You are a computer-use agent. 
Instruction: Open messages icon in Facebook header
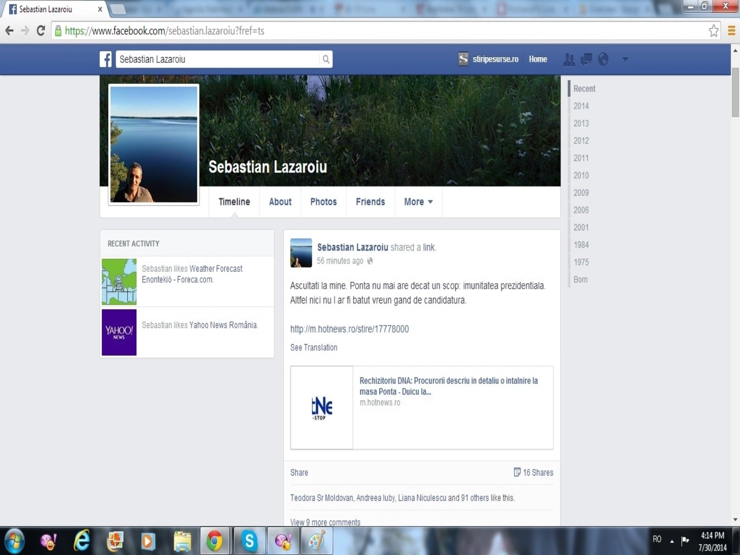(x=586, y=59)
